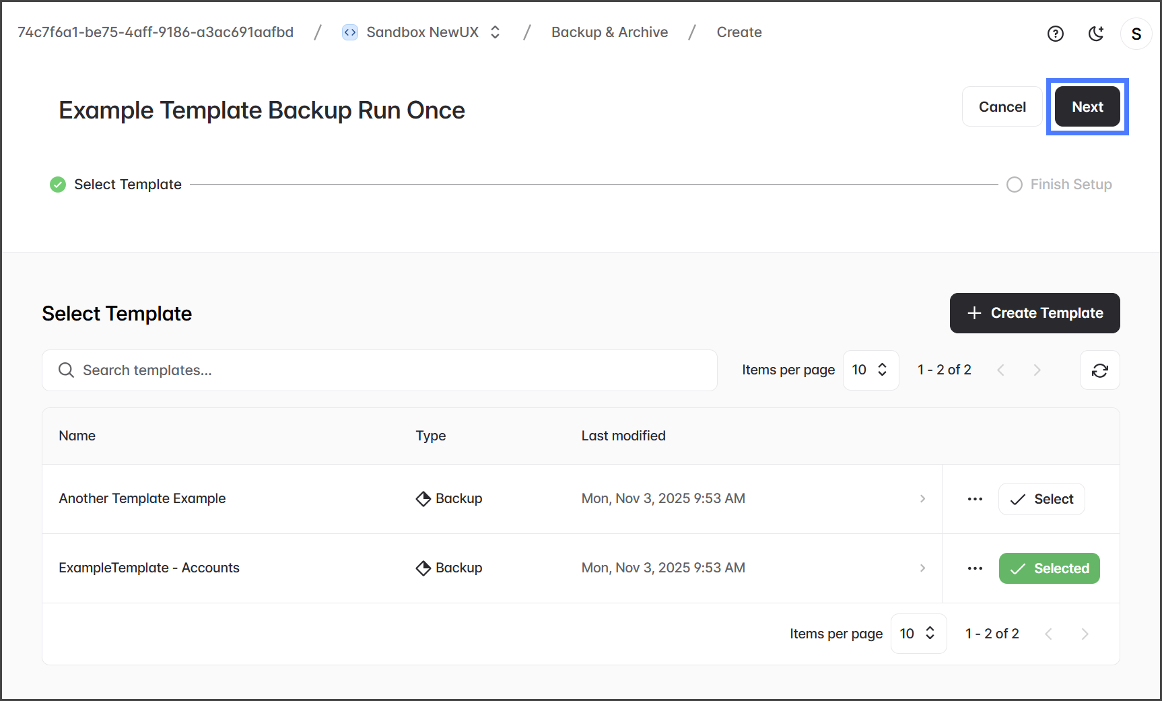Expand details chevron for ExampleTemplate - Accounts row

click(922, 568)
